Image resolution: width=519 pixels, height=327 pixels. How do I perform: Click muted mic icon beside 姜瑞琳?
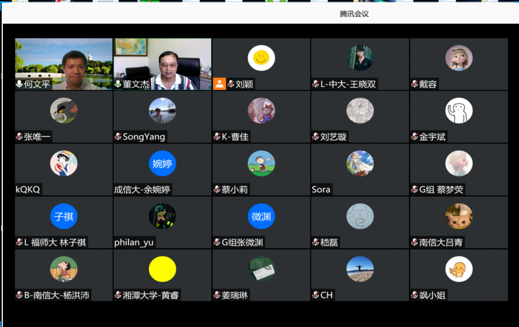click(x=217, y=295)
